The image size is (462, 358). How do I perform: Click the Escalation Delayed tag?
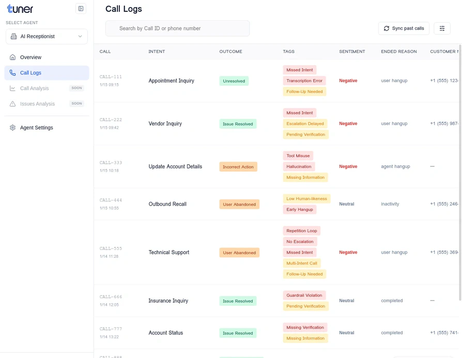[305, 123]
